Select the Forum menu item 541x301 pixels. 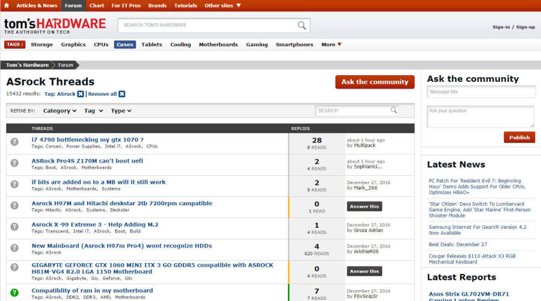(x=73, y=5)
